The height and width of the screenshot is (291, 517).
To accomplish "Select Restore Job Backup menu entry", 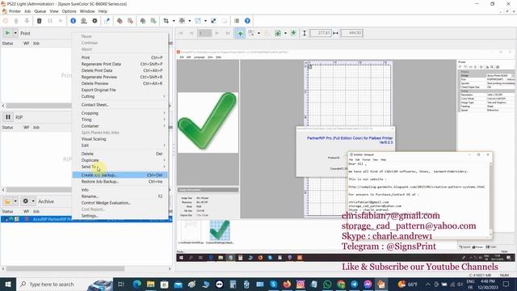I will pos(120,181).
